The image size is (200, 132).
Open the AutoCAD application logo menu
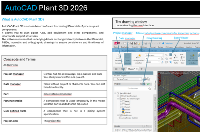pos(117,43)
